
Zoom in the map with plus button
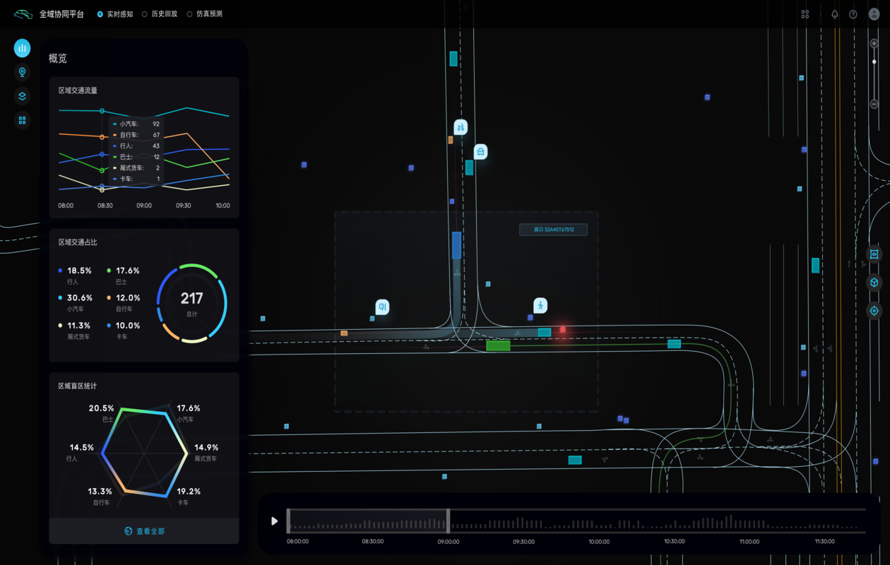click(874, 44)
